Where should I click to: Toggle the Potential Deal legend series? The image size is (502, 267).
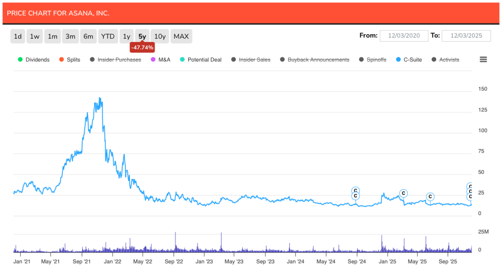pyautogui.click(x=201, y=60)
